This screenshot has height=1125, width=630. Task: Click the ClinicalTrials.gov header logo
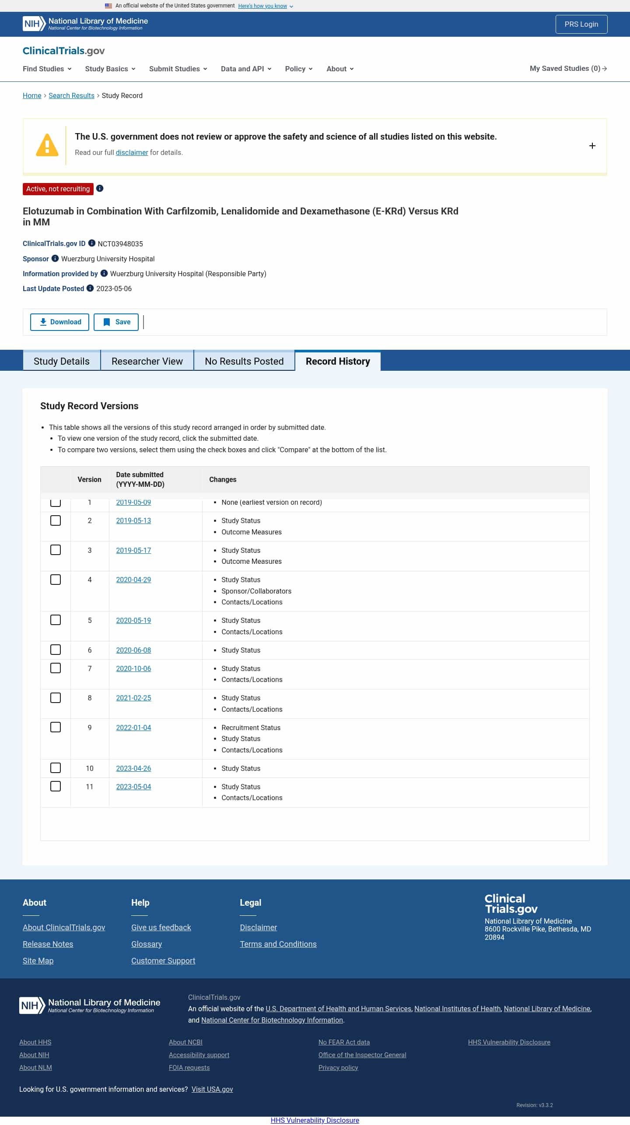(64, 51)
